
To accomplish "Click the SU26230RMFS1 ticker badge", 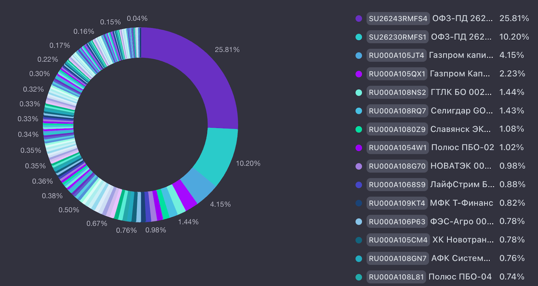I will point(398,37).
